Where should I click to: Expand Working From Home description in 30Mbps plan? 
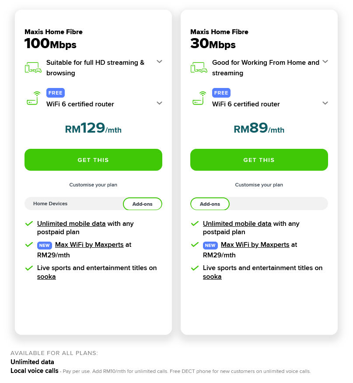[325, 62]
